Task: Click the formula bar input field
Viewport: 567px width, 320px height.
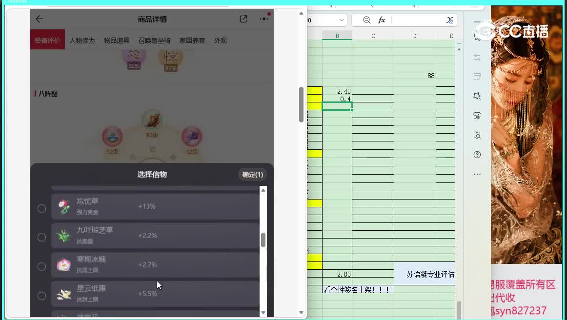Action: click(418, 20)
